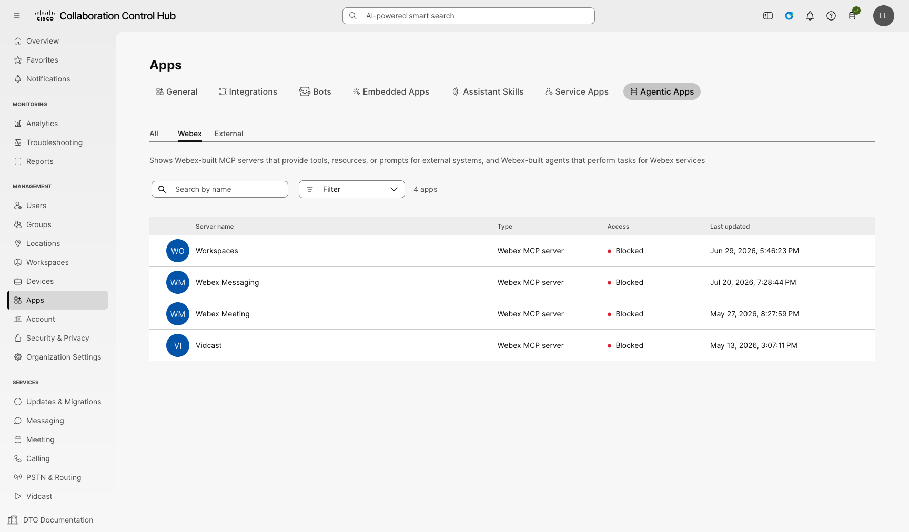Open the LL user profile avatar

(x=884, y=16)
